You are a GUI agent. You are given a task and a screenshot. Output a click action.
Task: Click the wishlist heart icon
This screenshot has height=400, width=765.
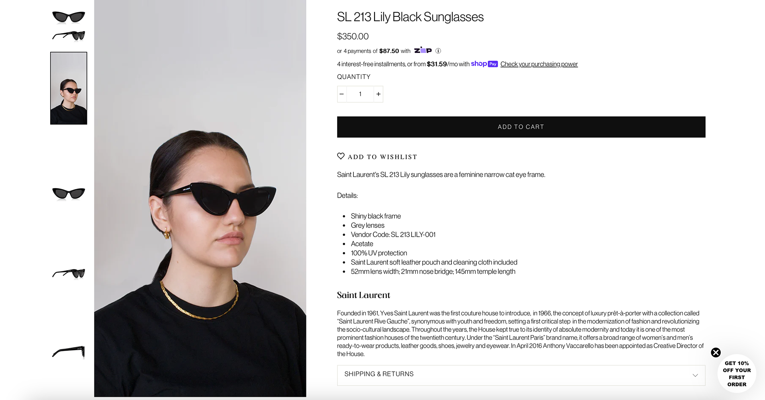pyautogui.click(x=341, y=156)
